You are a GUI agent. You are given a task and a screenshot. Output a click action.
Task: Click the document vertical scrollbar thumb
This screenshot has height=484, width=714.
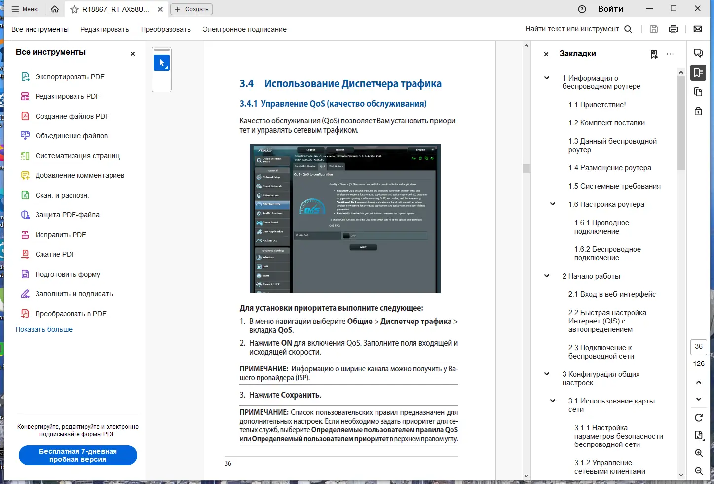[x=526, y=168]
